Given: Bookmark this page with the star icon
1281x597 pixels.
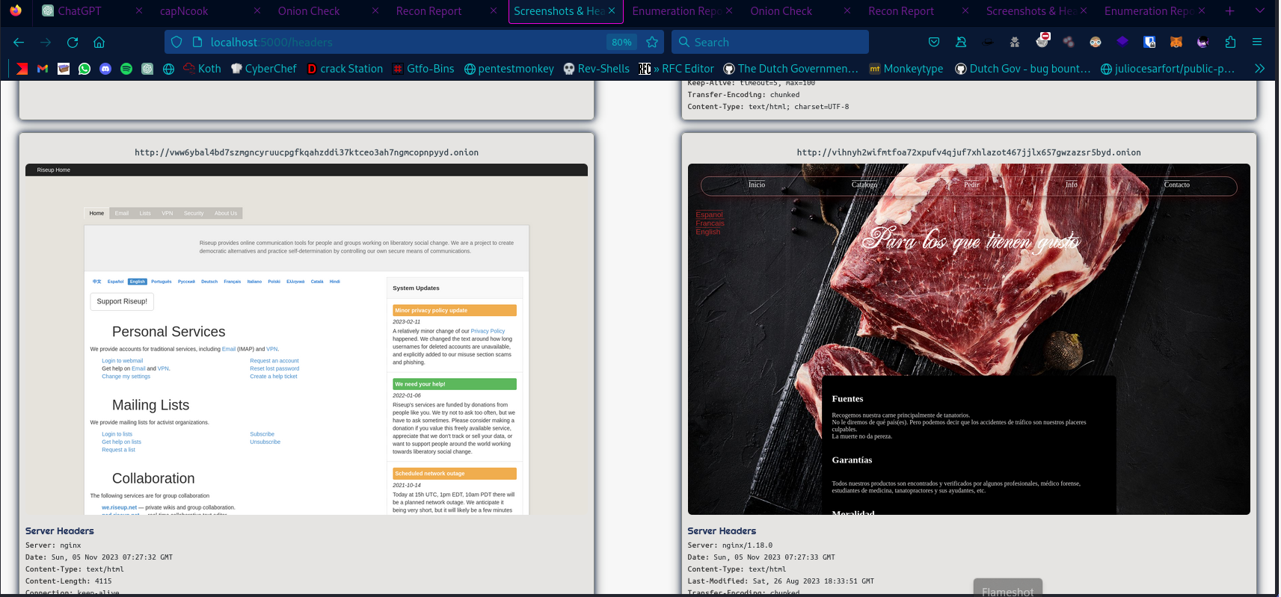Looking at the screenshot, I should pyautogui.click(x=652, y=43).
